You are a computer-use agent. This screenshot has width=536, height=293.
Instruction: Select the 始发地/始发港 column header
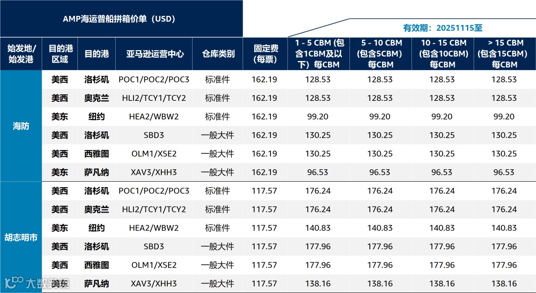[x=21, y=54]
